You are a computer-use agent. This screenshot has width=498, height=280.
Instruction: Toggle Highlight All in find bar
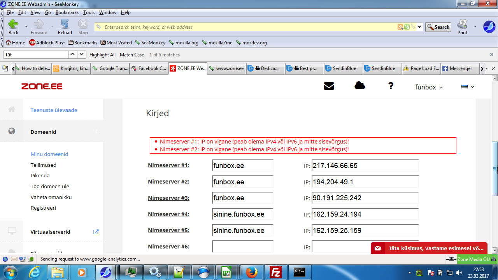click(102, 55)
